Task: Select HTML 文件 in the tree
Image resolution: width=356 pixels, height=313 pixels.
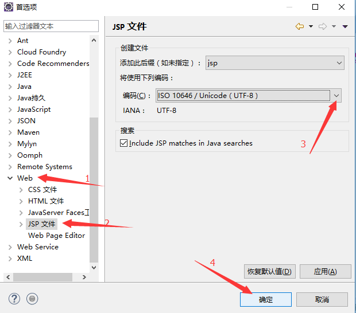Action: [x=46, y=201]
